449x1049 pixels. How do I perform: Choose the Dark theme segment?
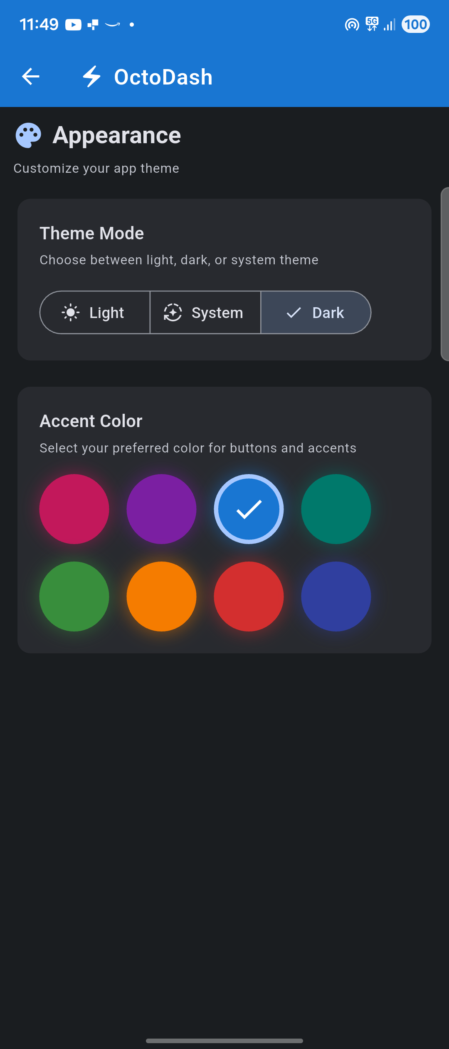pyautogui.click(x=316, y=313)
